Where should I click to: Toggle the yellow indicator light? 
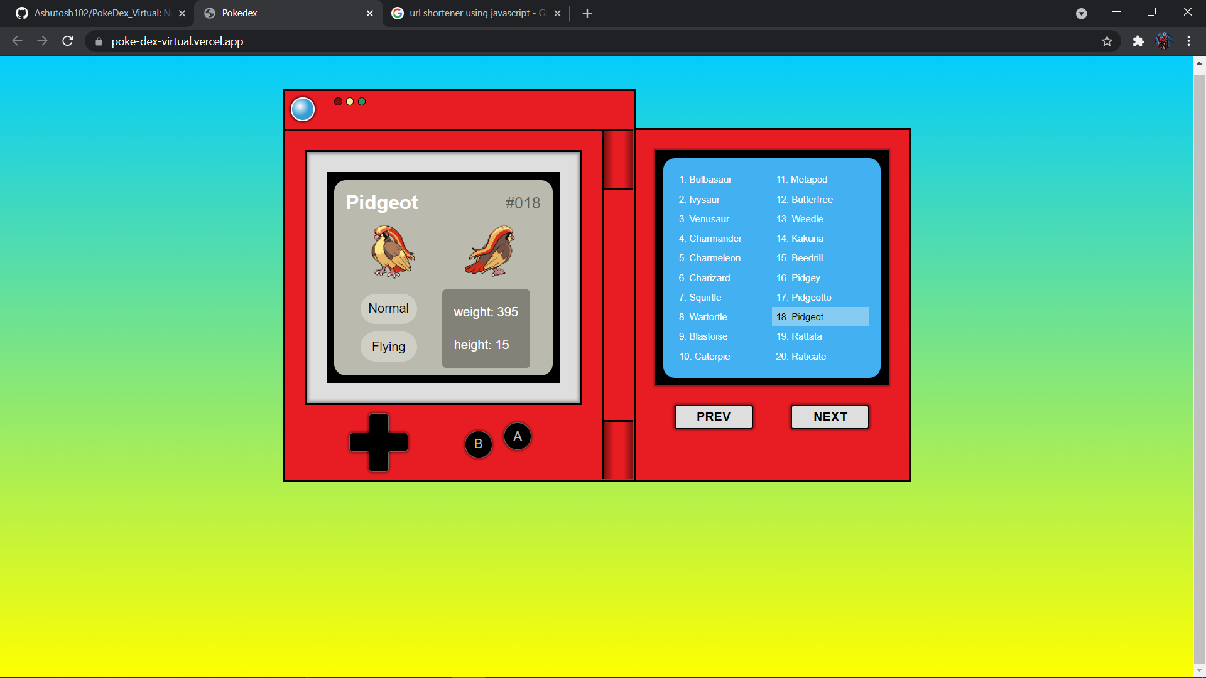[x=350, y=101]
